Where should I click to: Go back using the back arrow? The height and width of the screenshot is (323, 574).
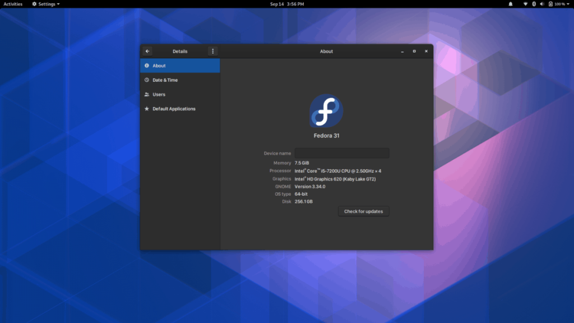point(147,51)
